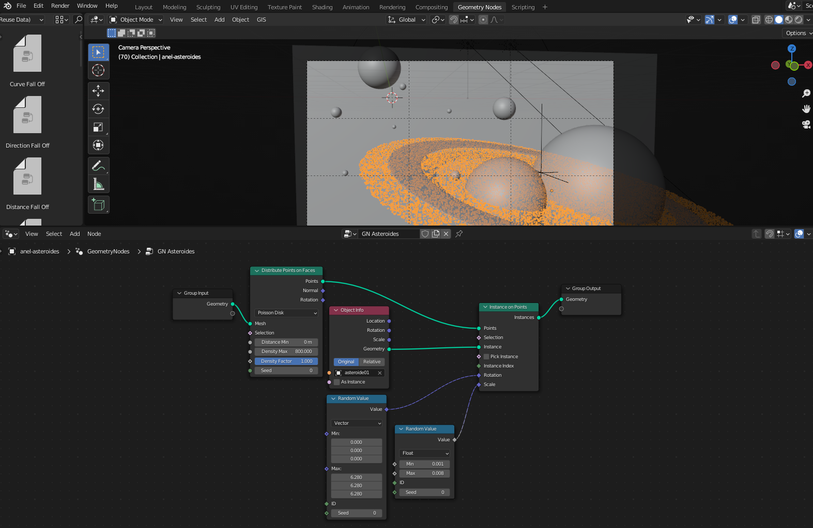Screen dimensions: 813x528
Task: Open the GIS menu in viewport header
Action: [261, 20]
